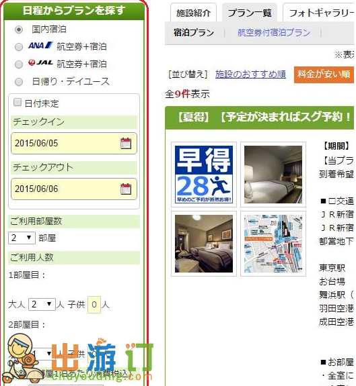356x386 pixels.
Task: Switch to the 施設紹介 tab
Action: pos(193,13)
